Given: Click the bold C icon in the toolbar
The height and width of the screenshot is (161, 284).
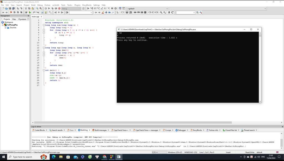Looking at the screenshot, I should pos(173,12).
